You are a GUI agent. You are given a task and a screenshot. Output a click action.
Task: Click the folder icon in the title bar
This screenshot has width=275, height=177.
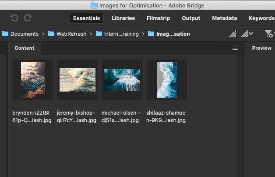94,5
